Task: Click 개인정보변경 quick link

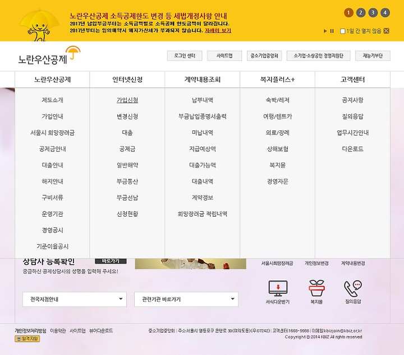Action: point(316,263)
